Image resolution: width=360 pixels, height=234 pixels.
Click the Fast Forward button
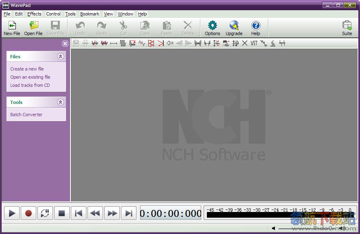(112, 213)
